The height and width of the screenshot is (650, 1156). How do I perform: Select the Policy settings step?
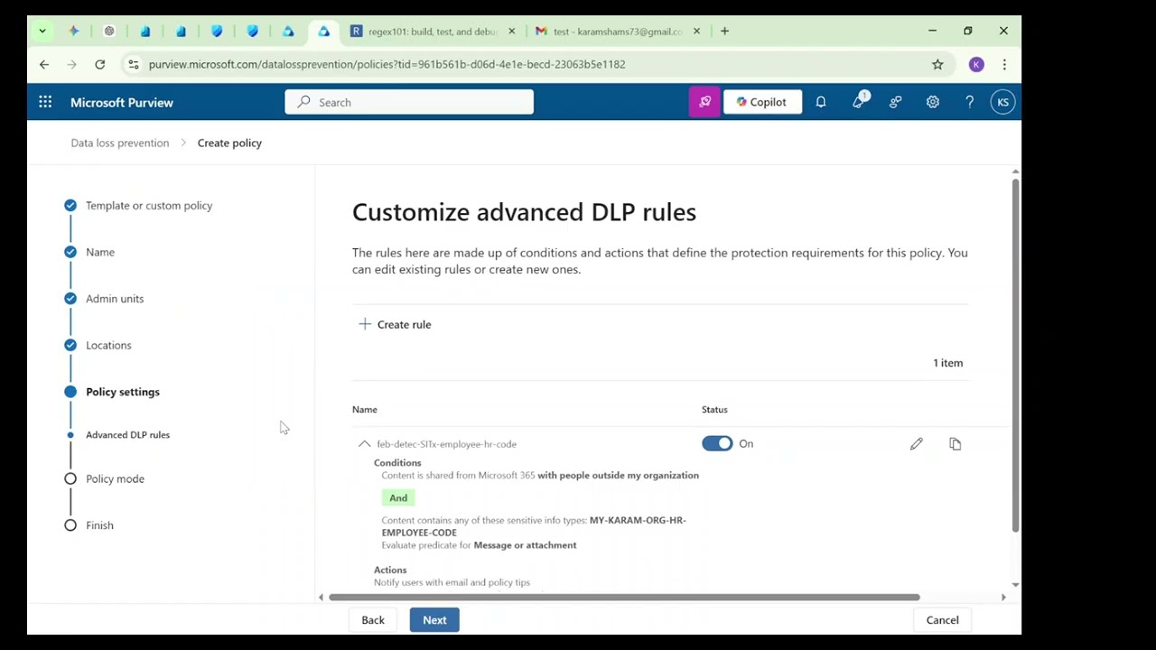pyautogui.click(x=123, y=392)
